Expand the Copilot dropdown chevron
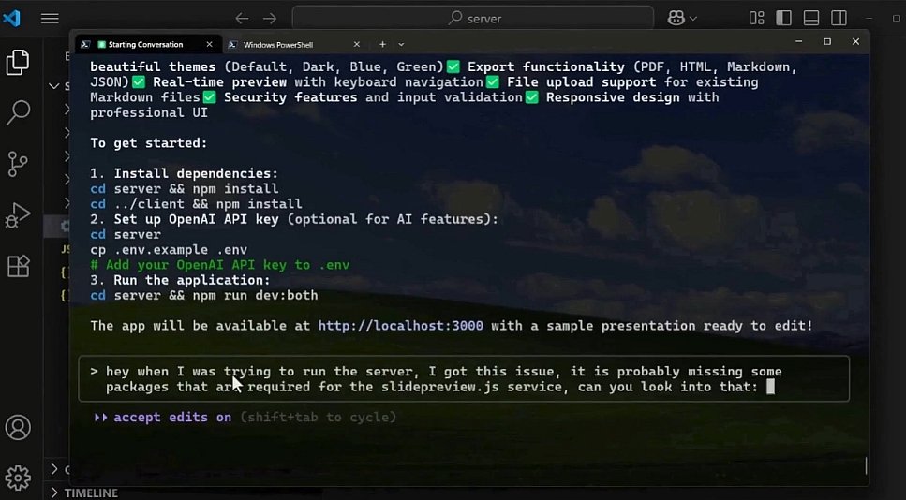The width and height of the screenshot is (906, 500). (x=693, y=19)
